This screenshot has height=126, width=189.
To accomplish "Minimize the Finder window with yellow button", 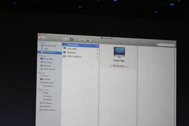I will 43,35.
